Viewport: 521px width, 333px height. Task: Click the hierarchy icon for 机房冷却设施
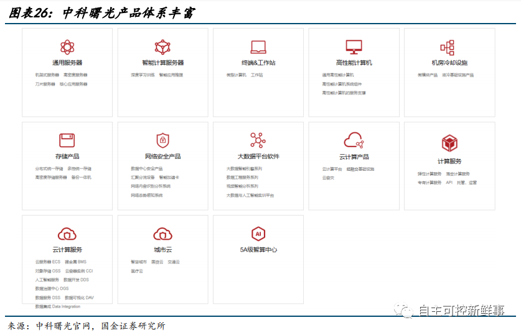447,47
